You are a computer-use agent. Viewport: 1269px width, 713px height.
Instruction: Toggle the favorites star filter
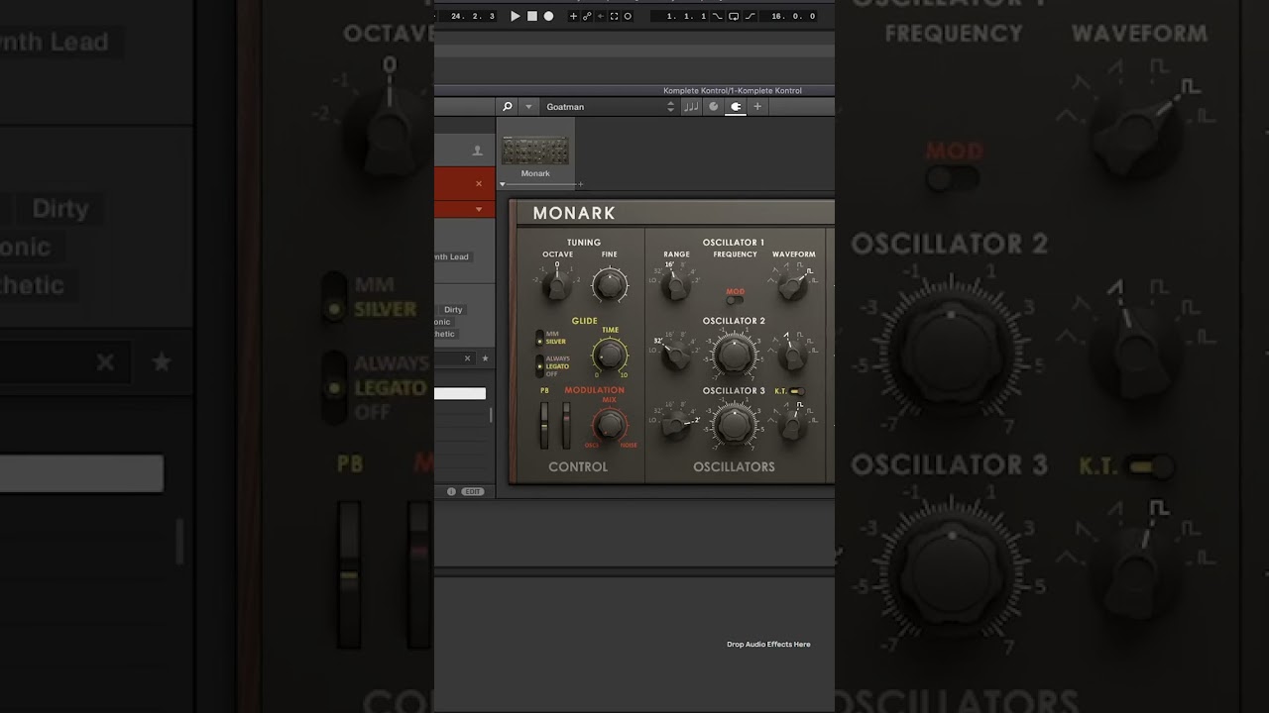485,358
